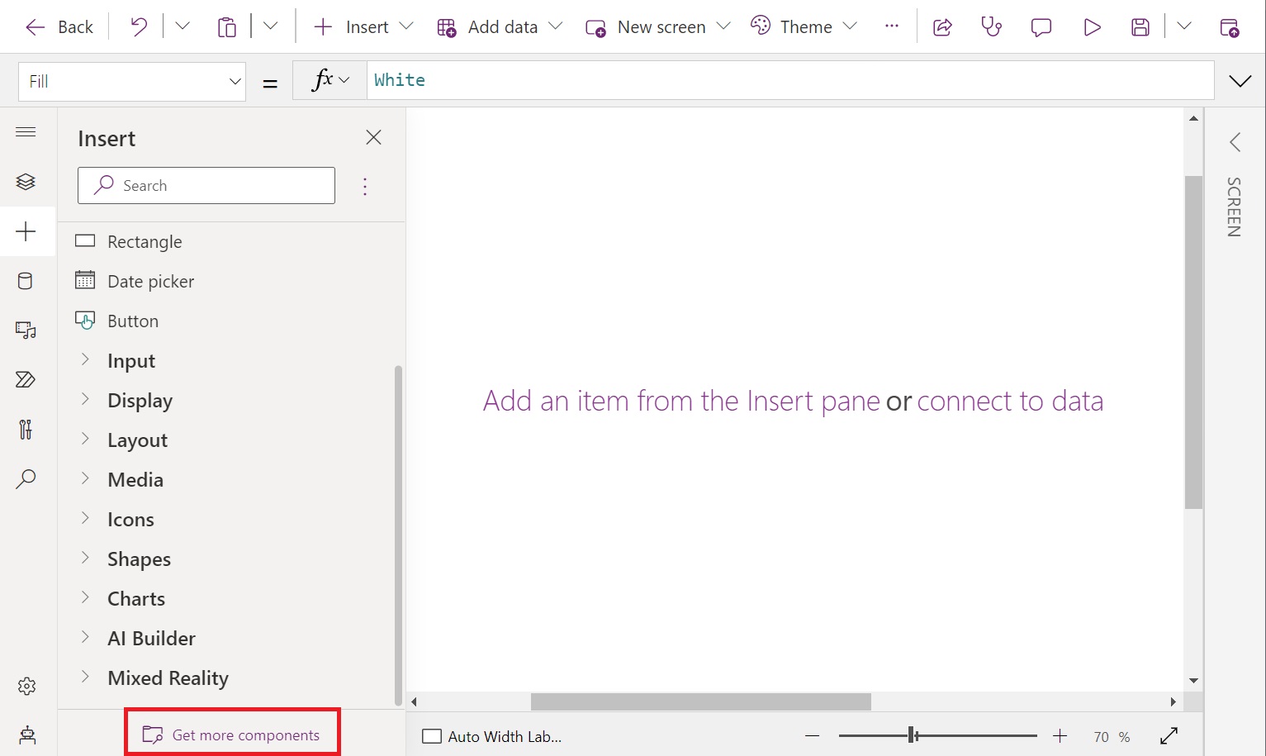Save the app
Image resolution: width=1266 pixels, height=756 pixels.
(1140, 26)
